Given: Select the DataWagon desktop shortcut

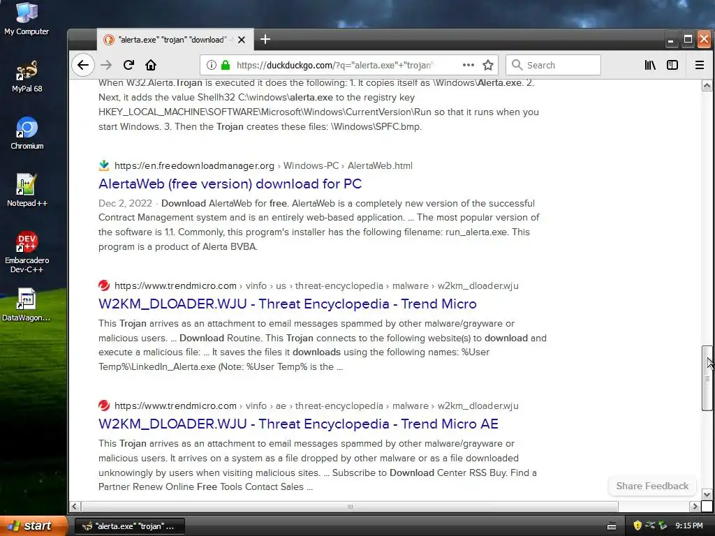Looking at the screenshot, I should click(x=27, y=305).
